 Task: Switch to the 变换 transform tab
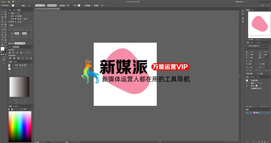pyautogui.click(x=14, y=10)
